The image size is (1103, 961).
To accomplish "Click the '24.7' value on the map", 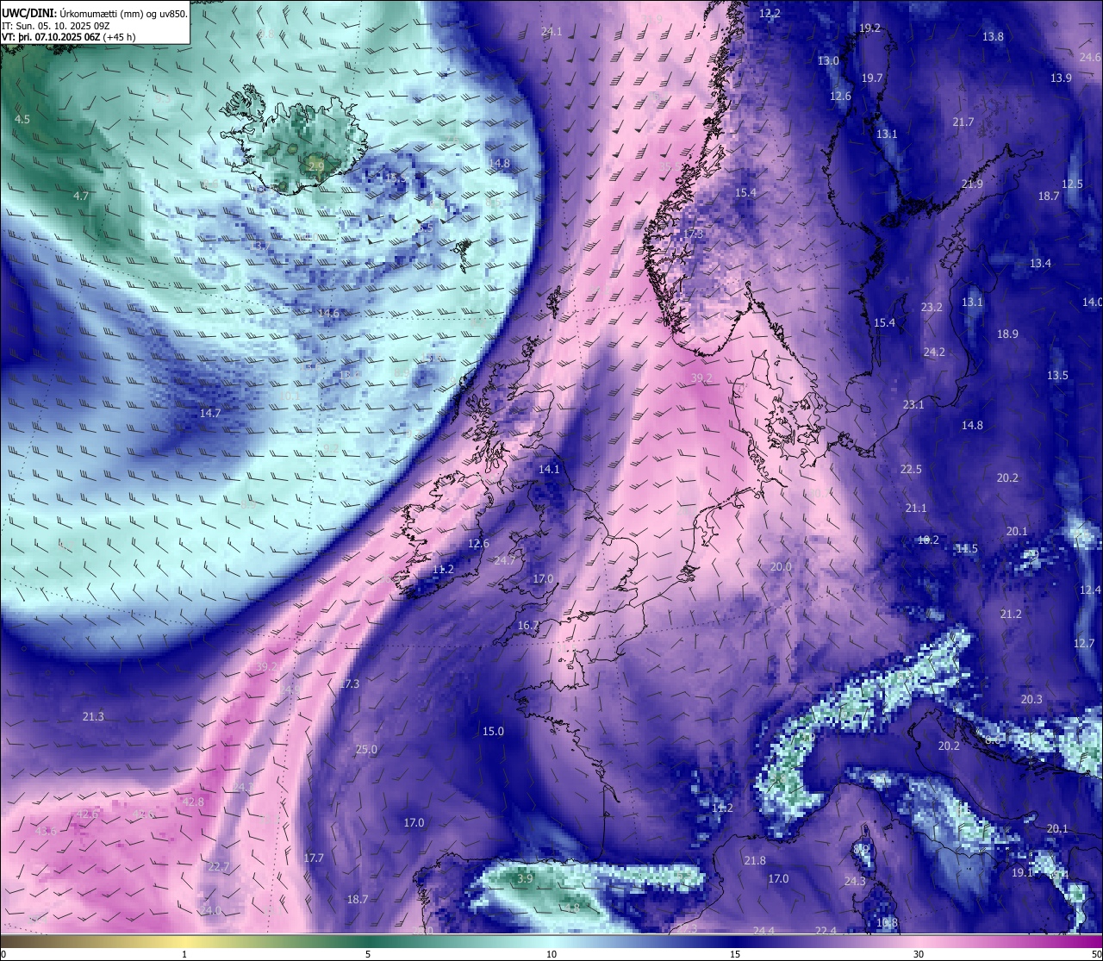I will 505,561.
